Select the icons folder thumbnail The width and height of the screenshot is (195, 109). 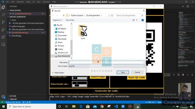click(83, 32)
